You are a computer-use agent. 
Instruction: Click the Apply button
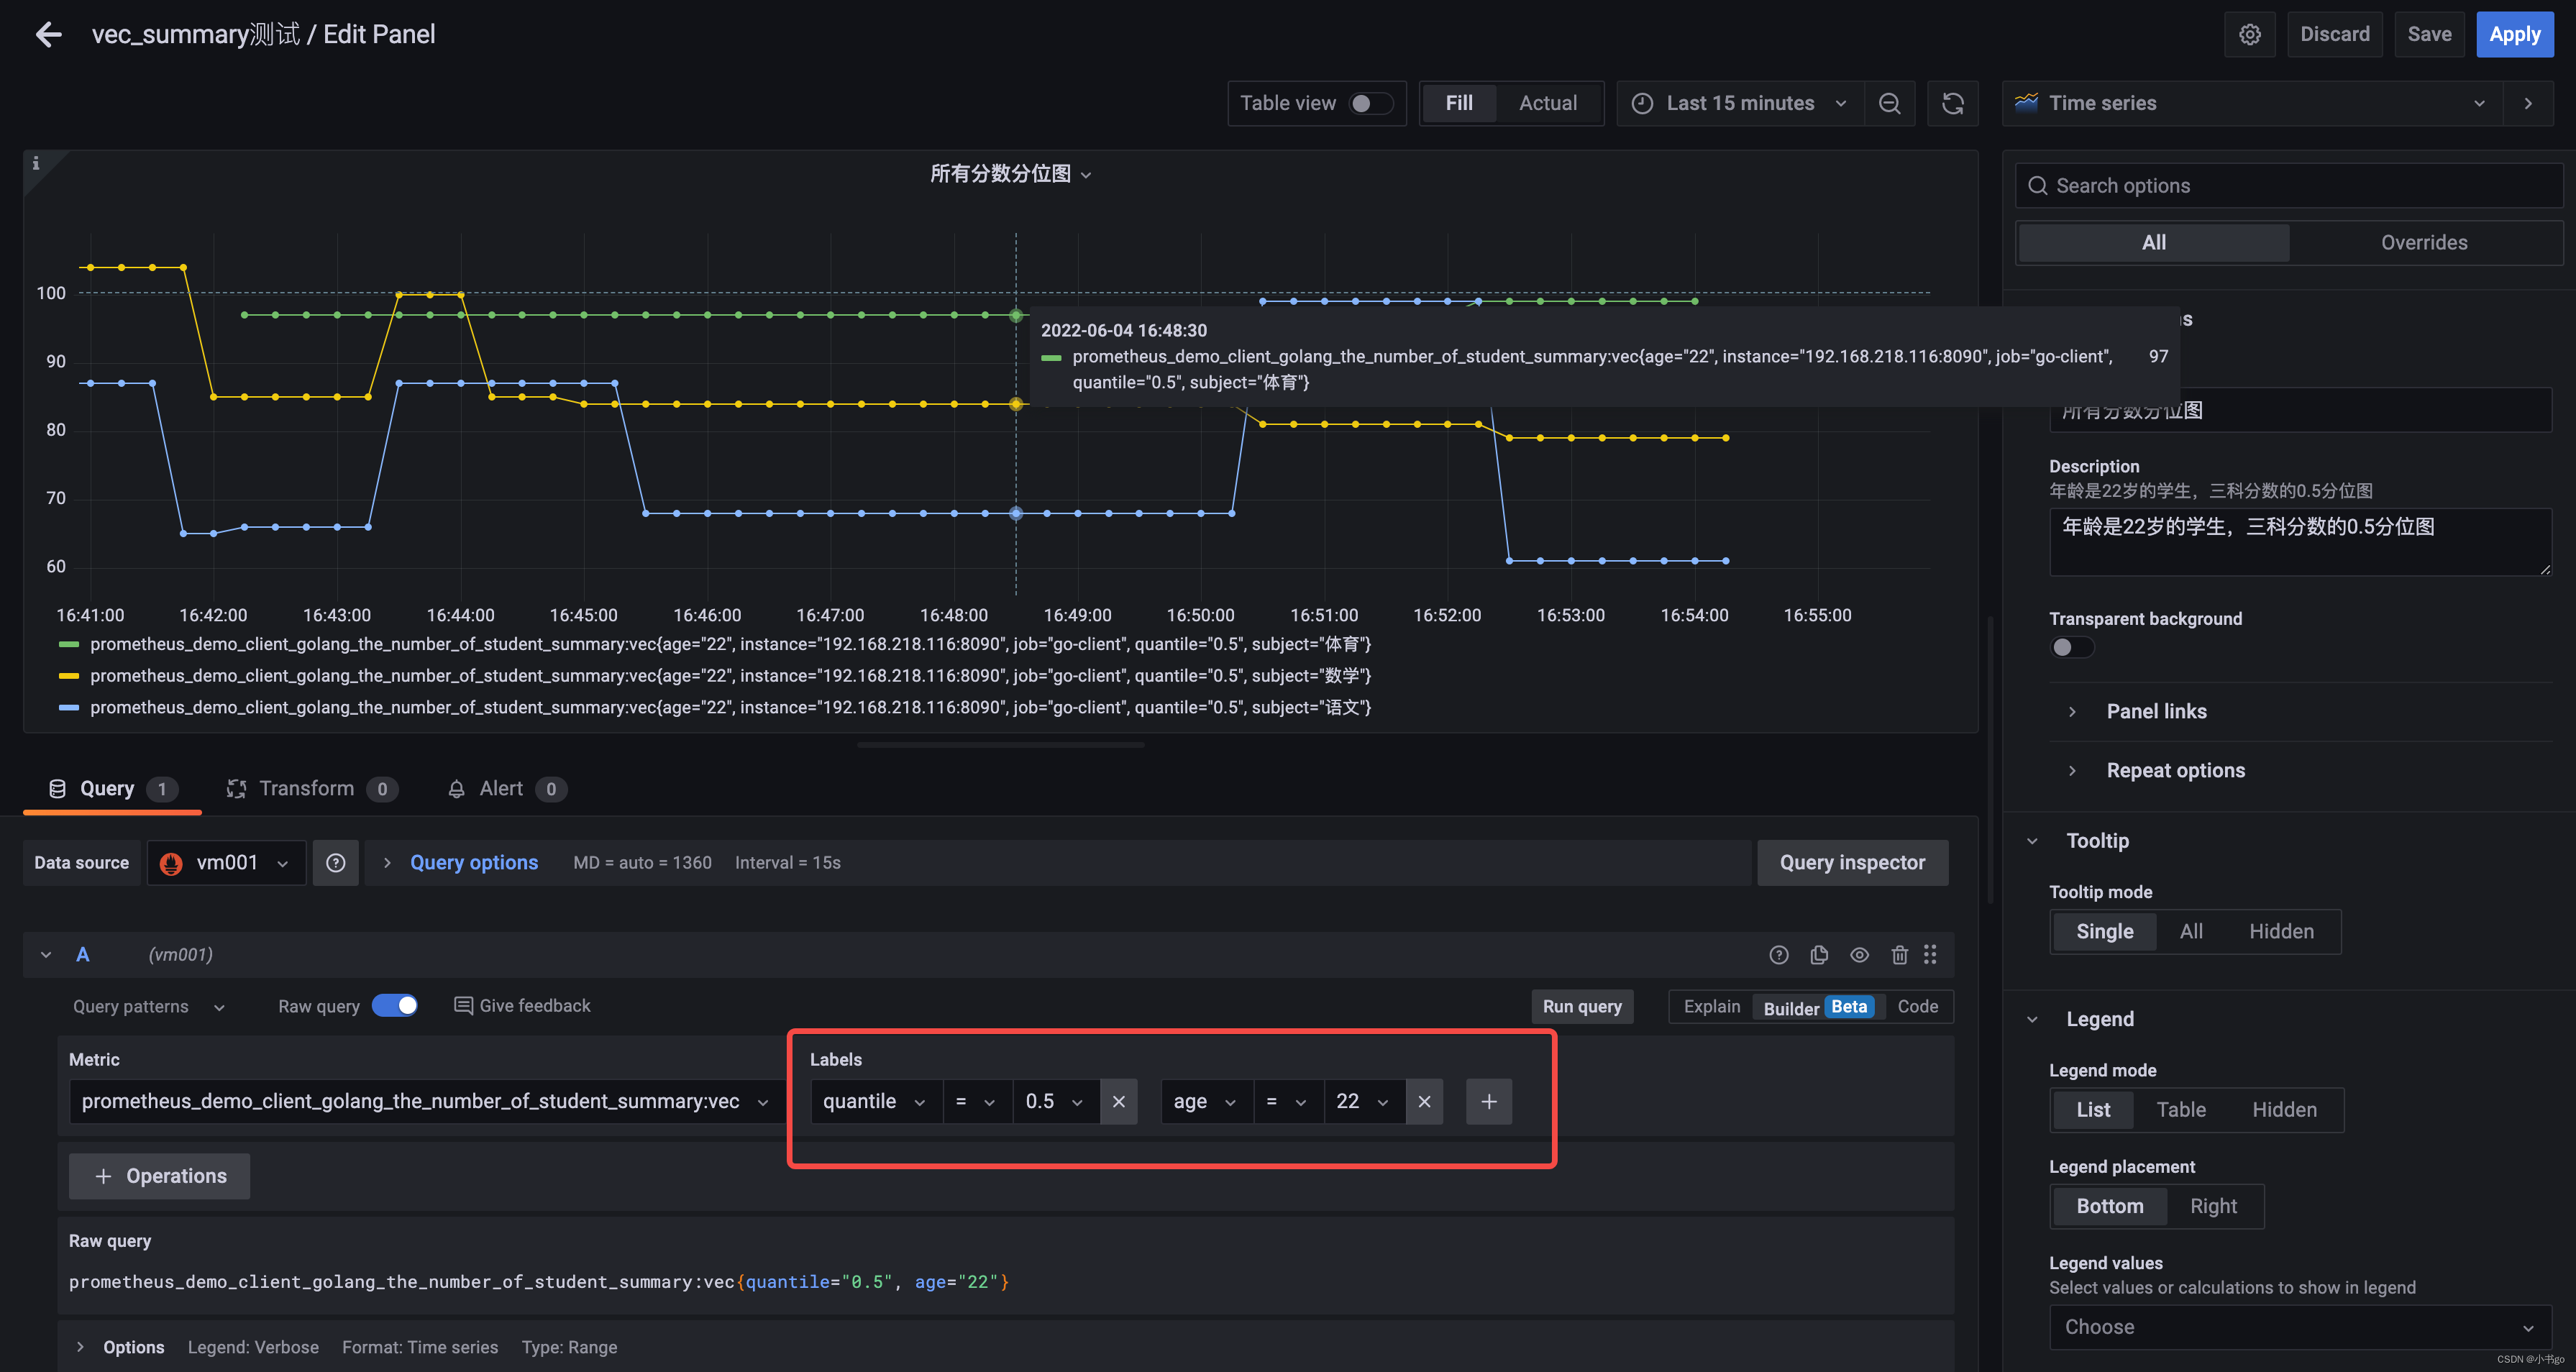tap(2514, 35)
